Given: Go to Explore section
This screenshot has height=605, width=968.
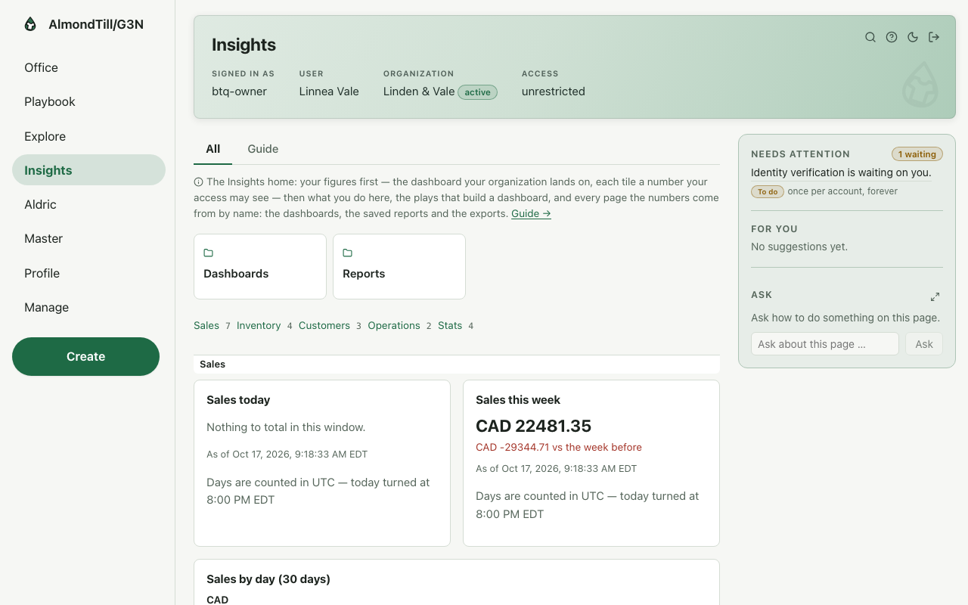Looking at the screenshot, I should click(x=88, y=136).
